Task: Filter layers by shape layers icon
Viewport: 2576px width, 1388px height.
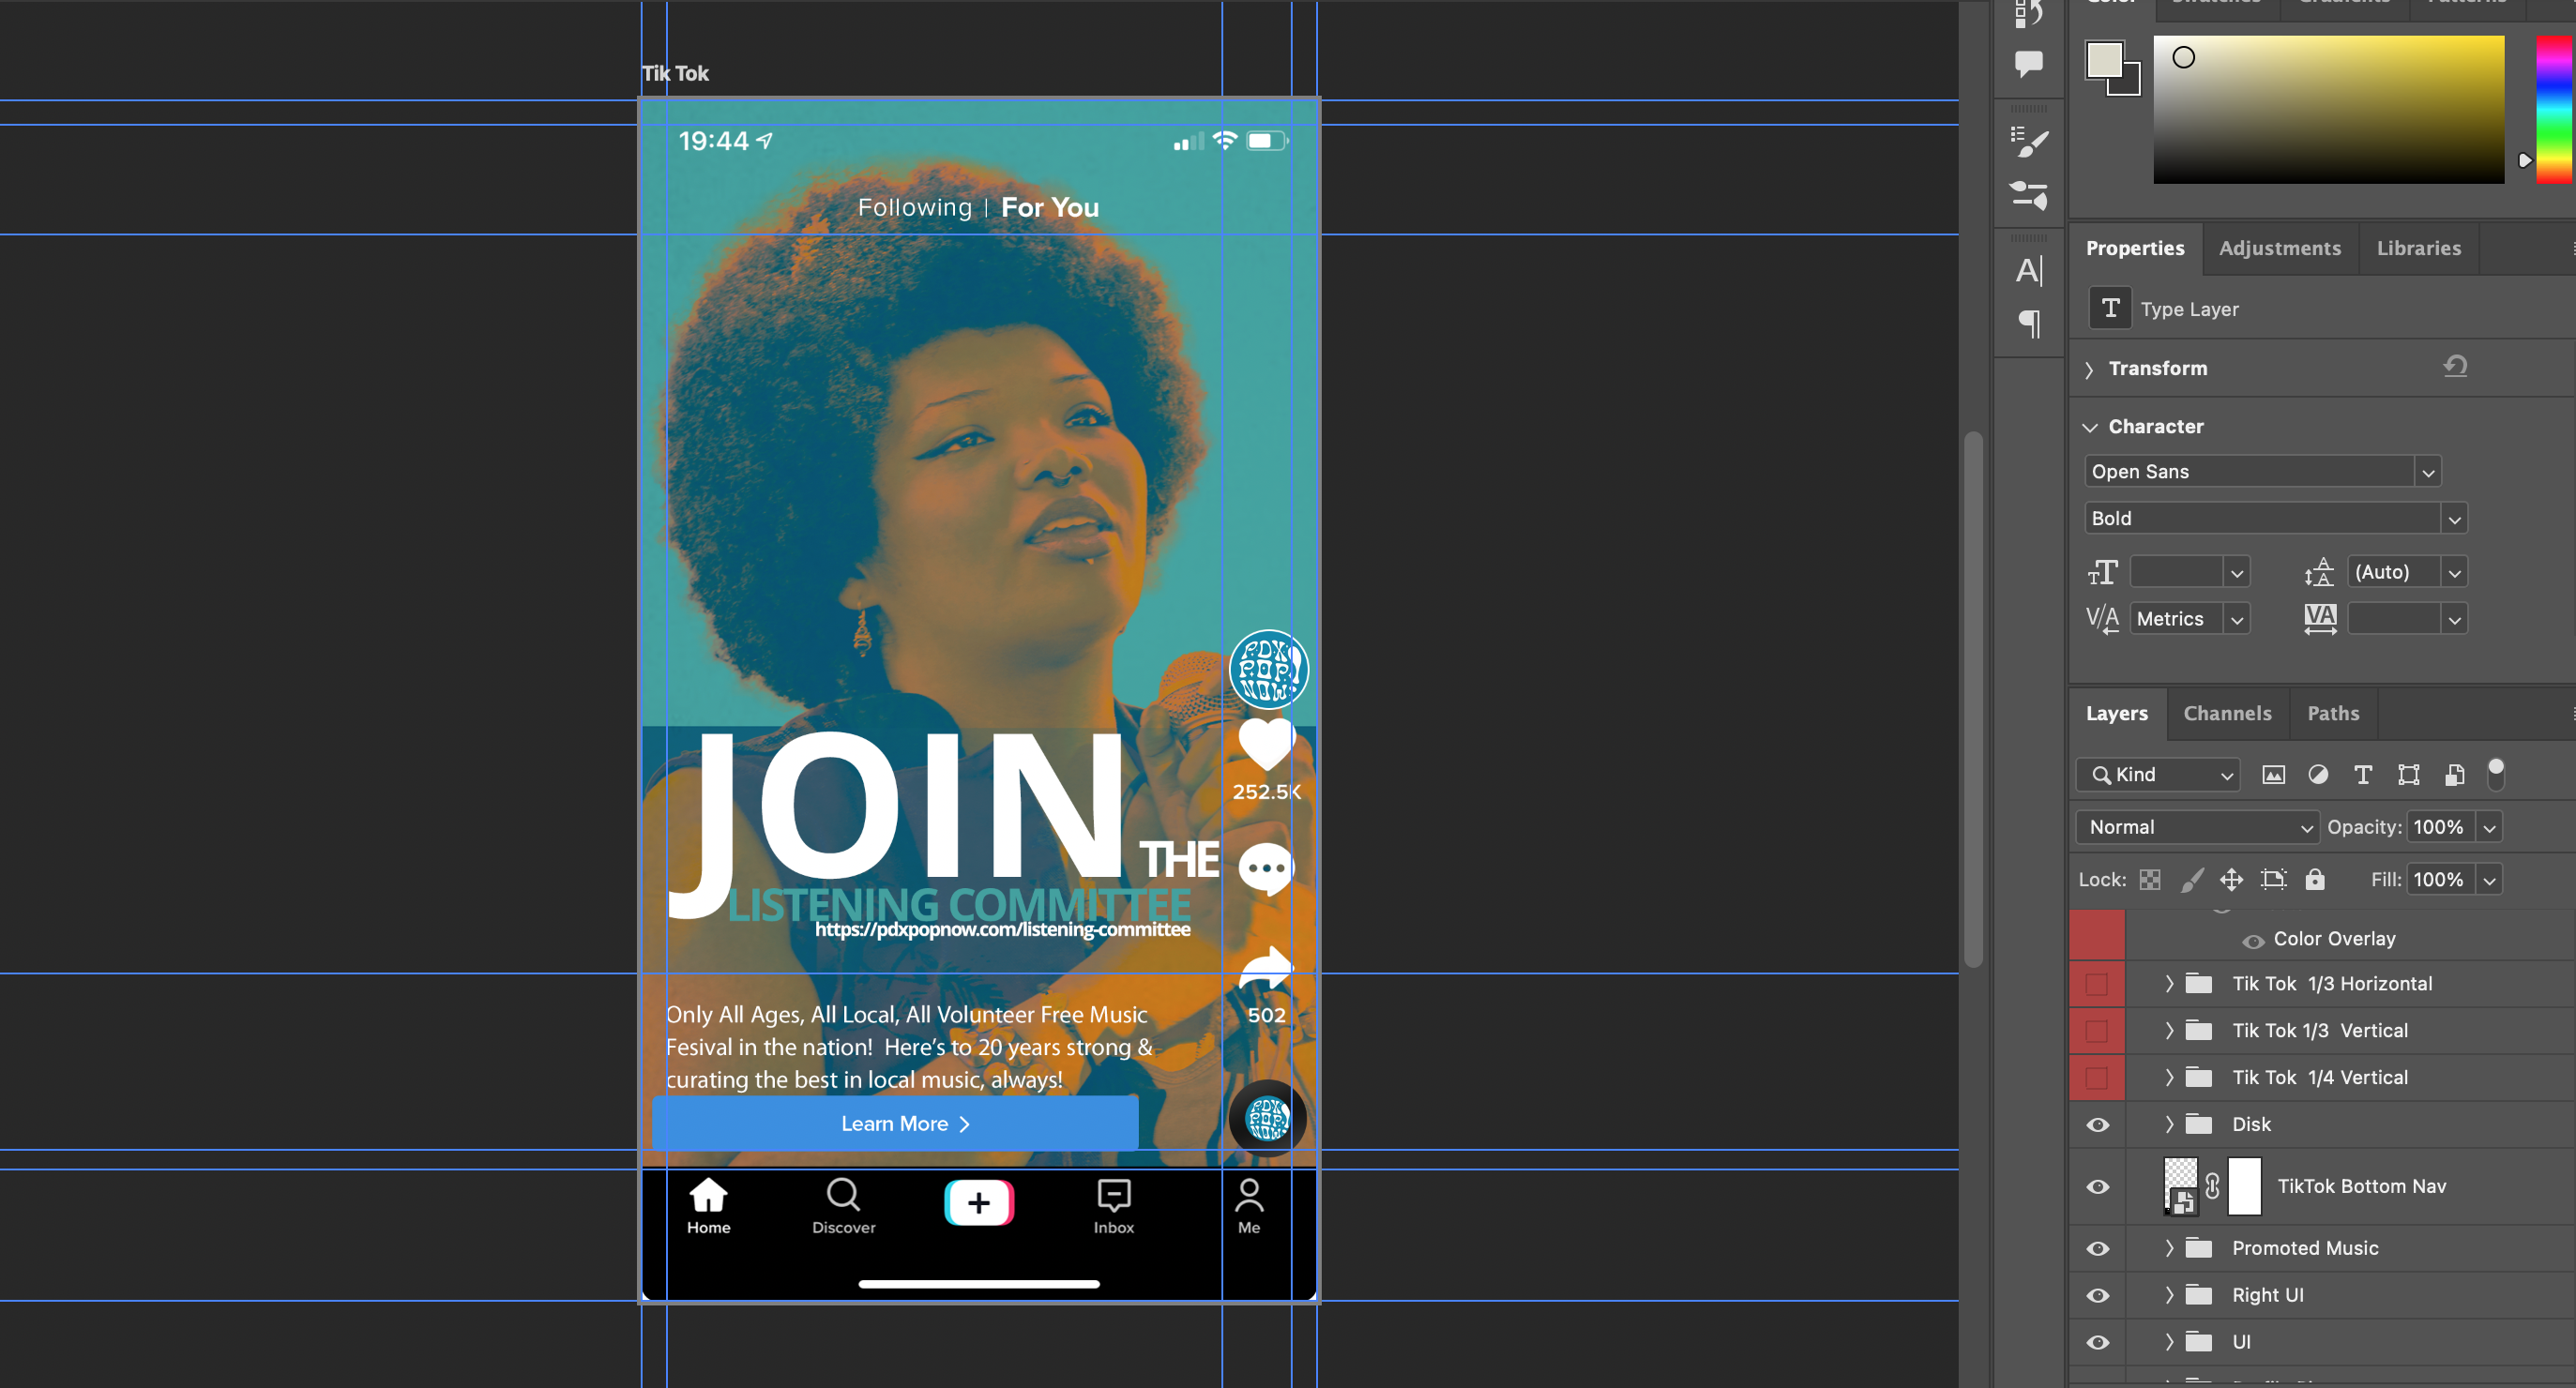Action: click(2408, 775)
